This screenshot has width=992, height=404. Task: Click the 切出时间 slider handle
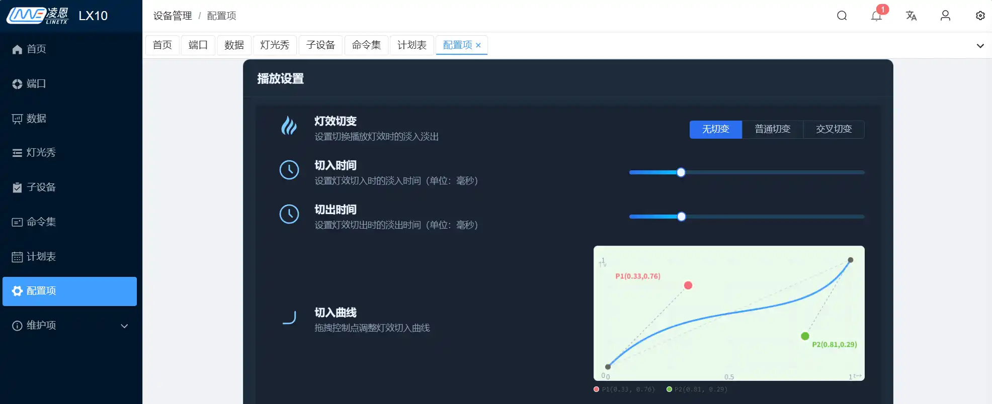682,217
